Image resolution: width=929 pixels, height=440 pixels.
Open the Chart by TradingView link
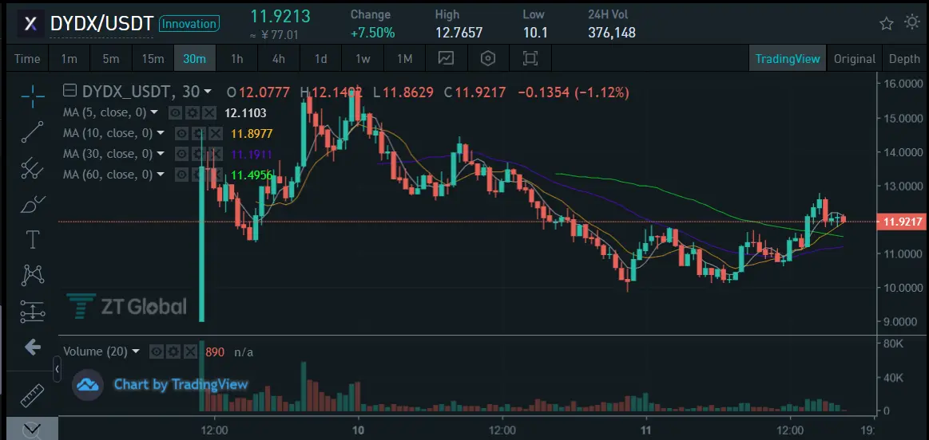click(181, 384)
